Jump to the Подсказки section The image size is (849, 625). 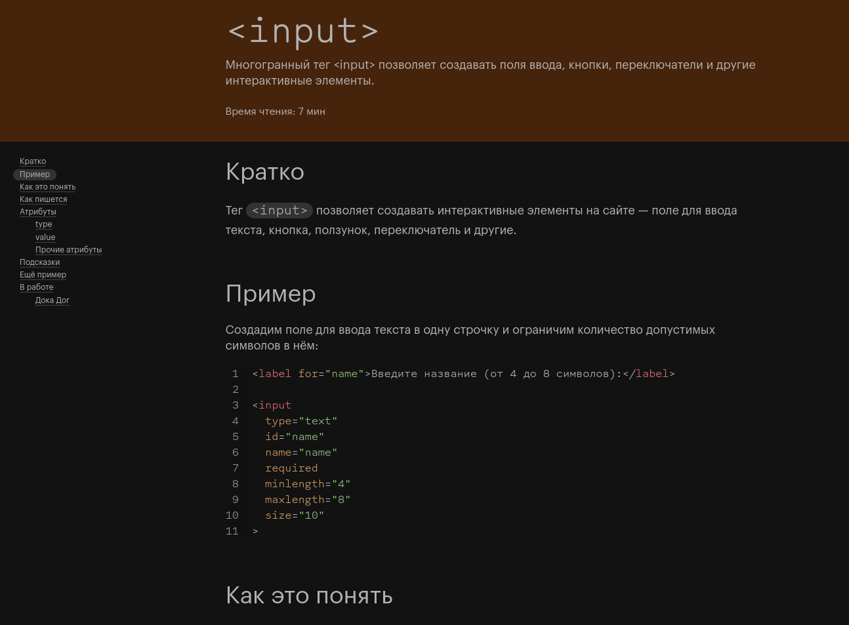39,262
